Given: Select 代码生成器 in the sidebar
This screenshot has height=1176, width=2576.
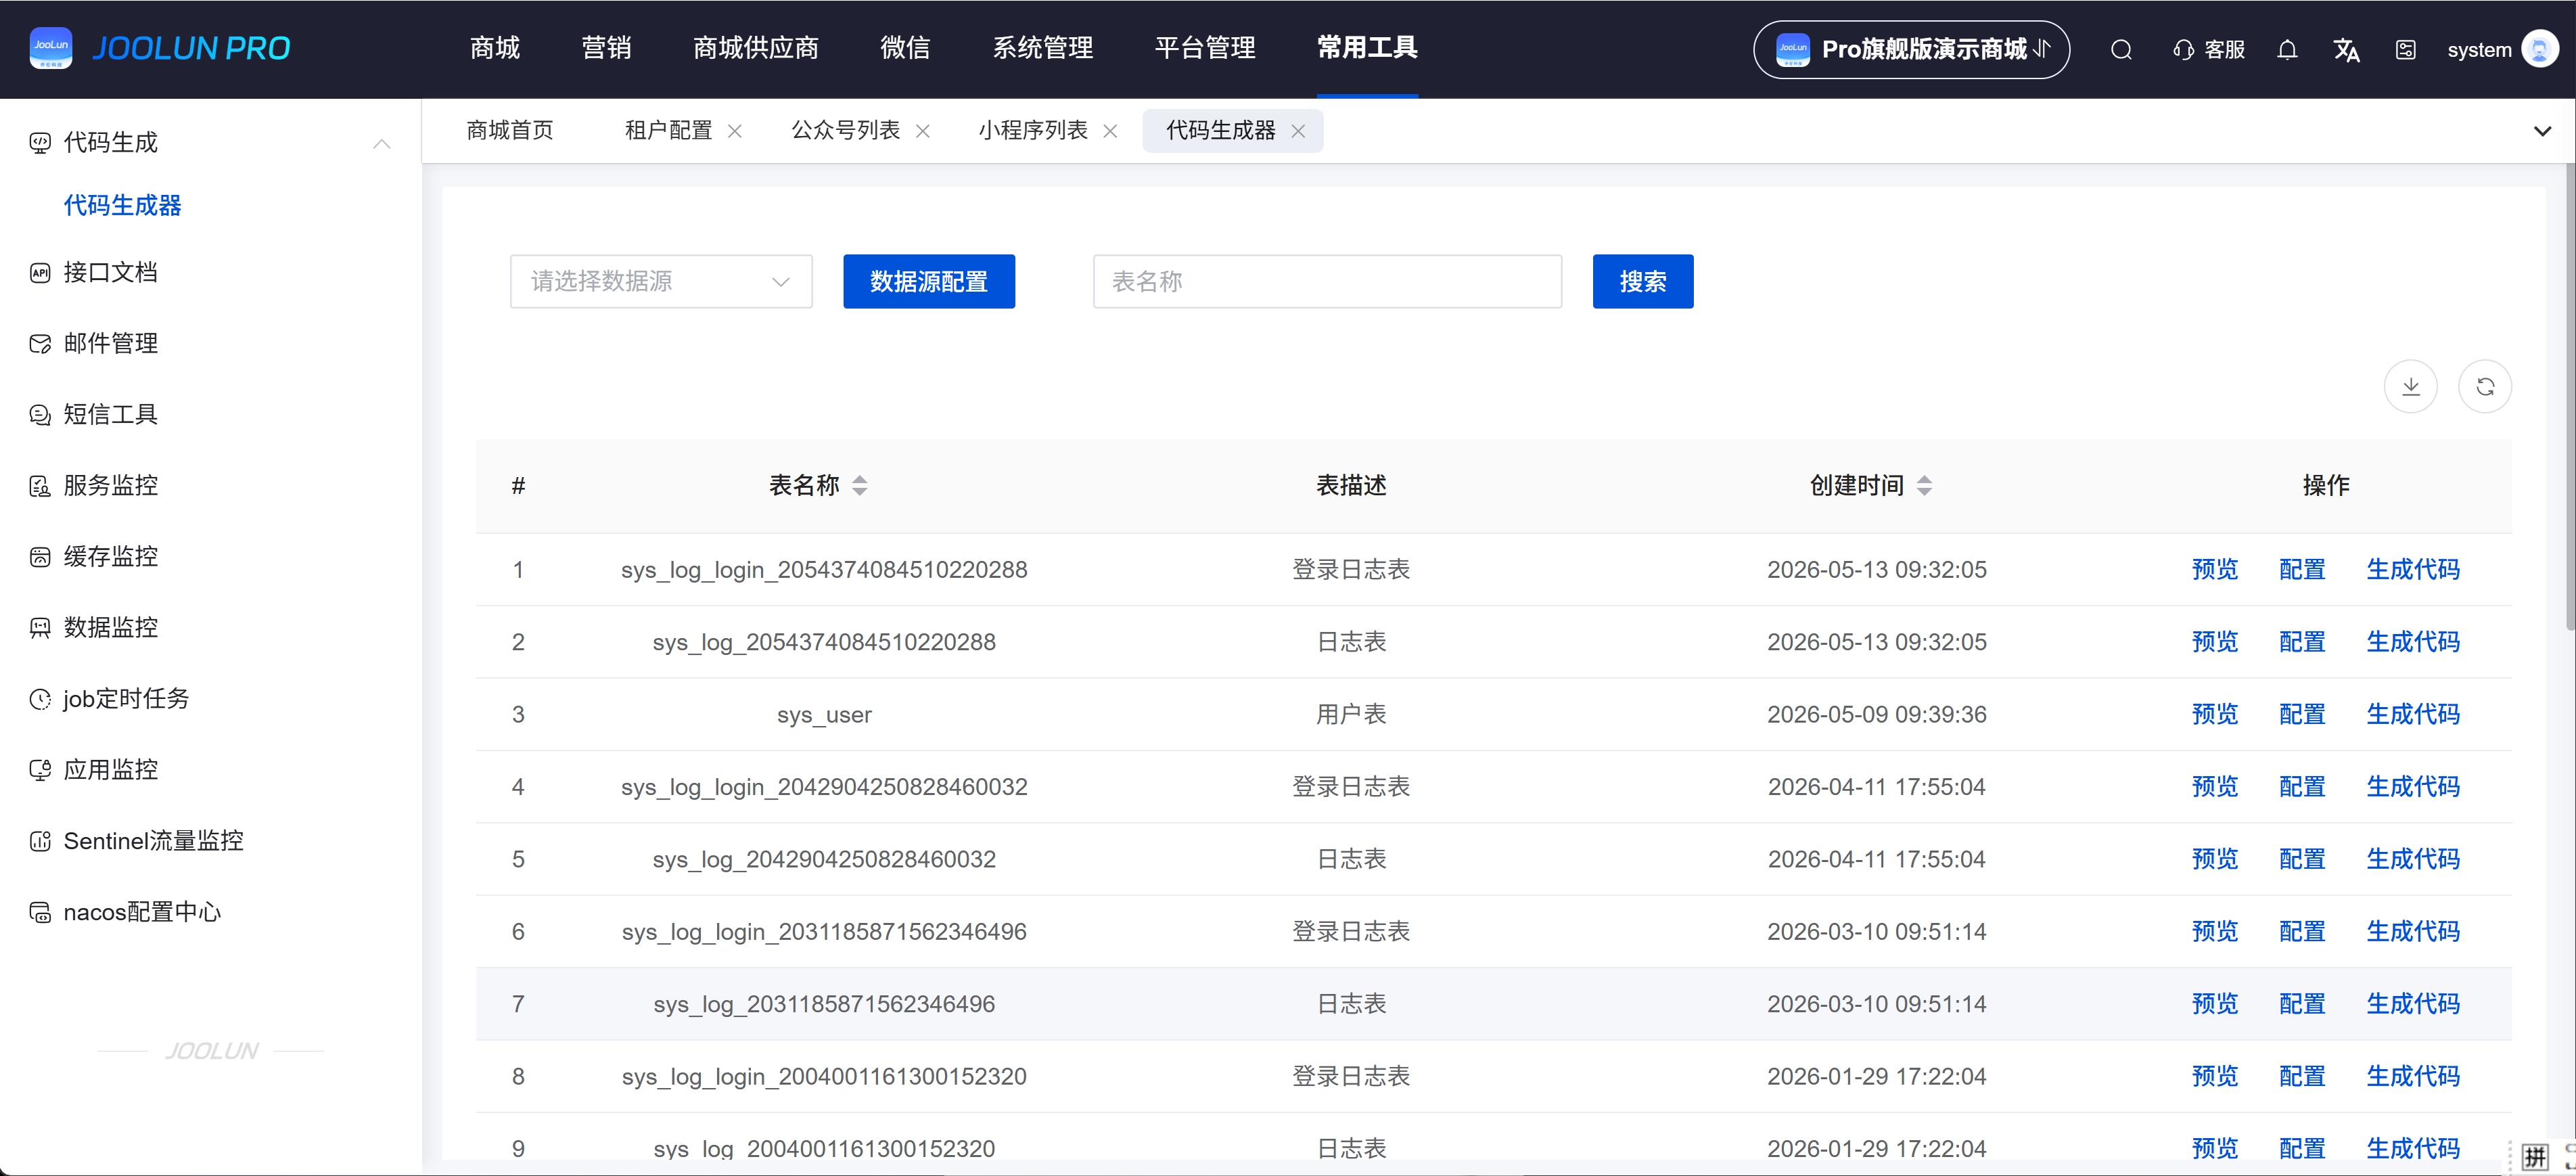Looking at the screenshot, I should coord(123,206).
